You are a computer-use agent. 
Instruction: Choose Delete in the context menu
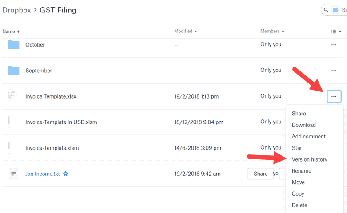(x=299, y=205)
